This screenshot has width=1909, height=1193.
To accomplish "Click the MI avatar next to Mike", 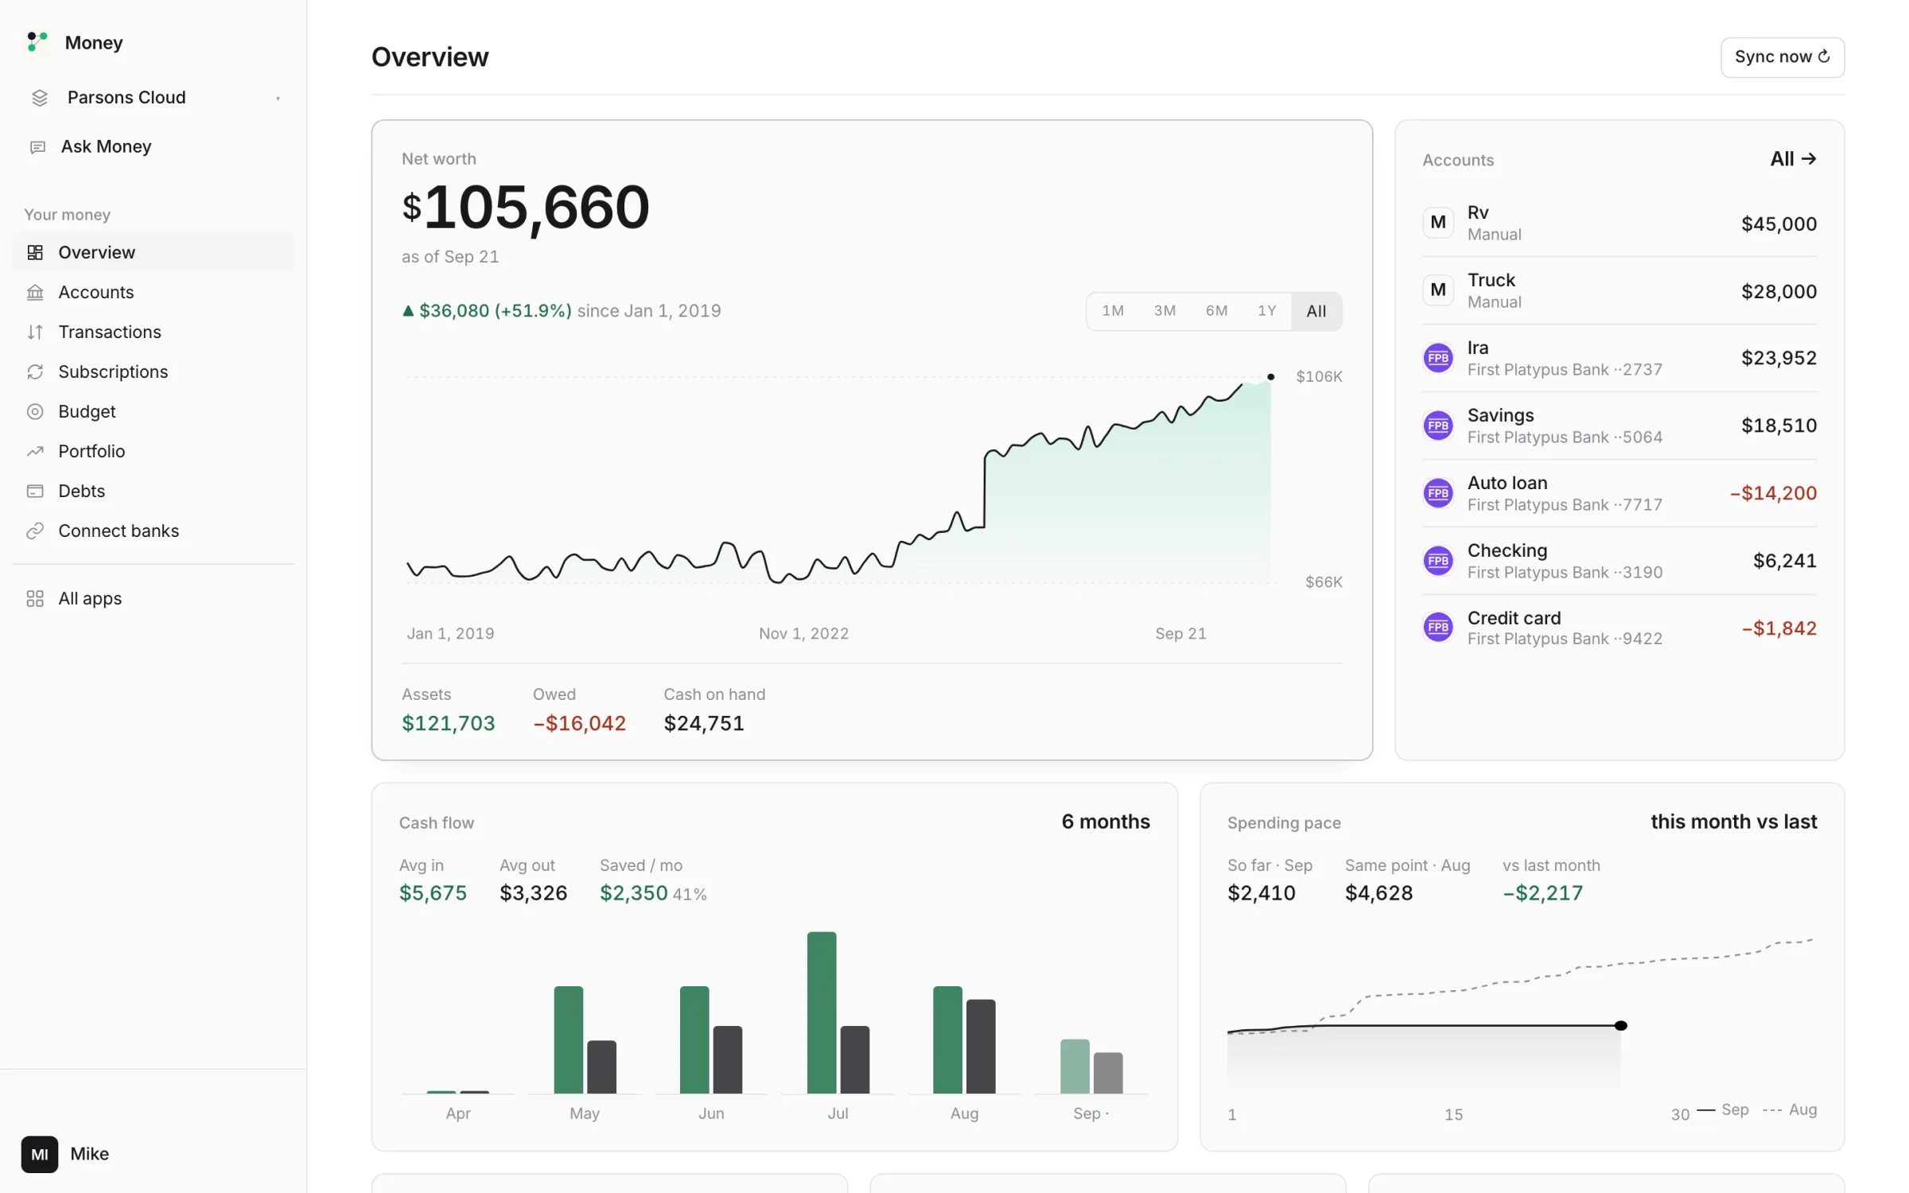I will [40, 1154].
